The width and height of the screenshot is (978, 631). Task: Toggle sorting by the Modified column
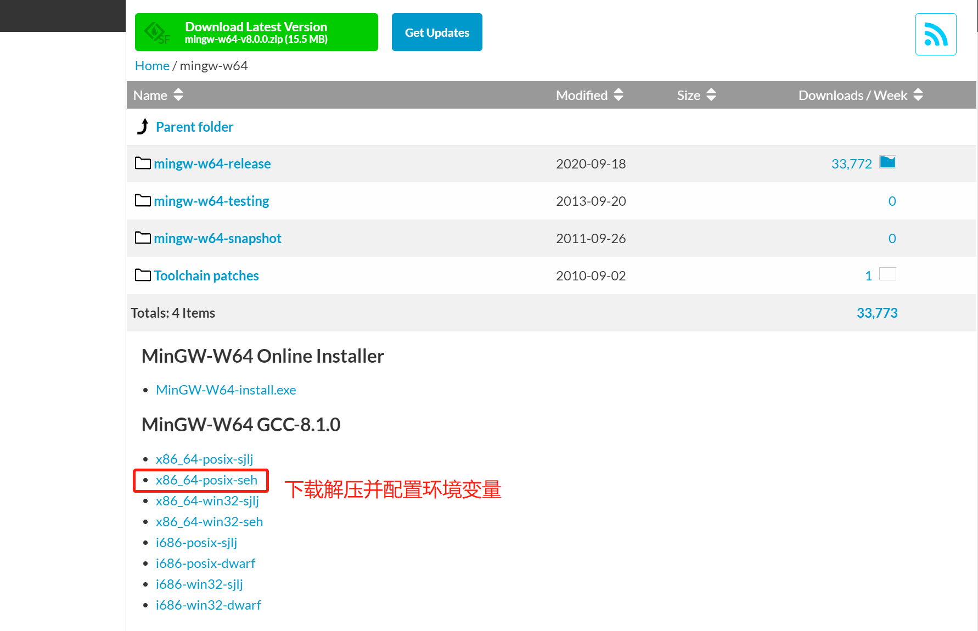(619, 94)
